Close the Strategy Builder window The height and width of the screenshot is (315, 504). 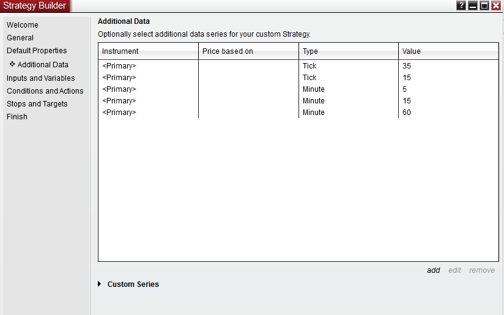coord(496,6)
